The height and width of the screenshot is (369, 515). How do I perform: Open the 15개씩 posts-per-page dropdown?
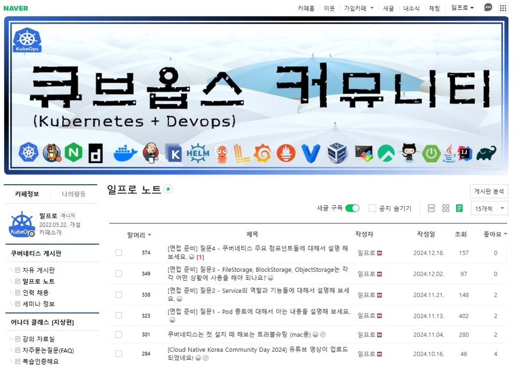(489, 208)
